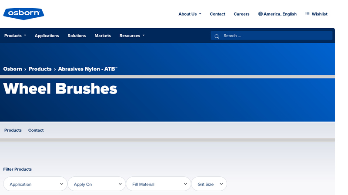
Task: Click the Osborn logo
Action: pyautogui.click(x=23, y=14)
